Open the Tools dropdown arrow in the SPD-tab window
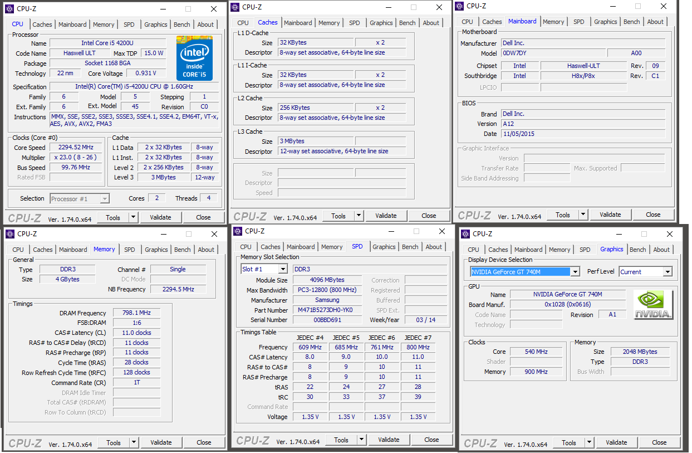692x453 pixels. [x=362, y=440]
